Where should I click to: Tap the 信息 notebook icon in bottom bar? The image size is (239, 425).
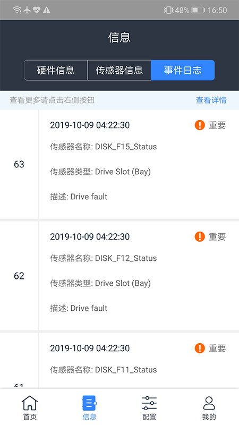click(x=89, y=403)
